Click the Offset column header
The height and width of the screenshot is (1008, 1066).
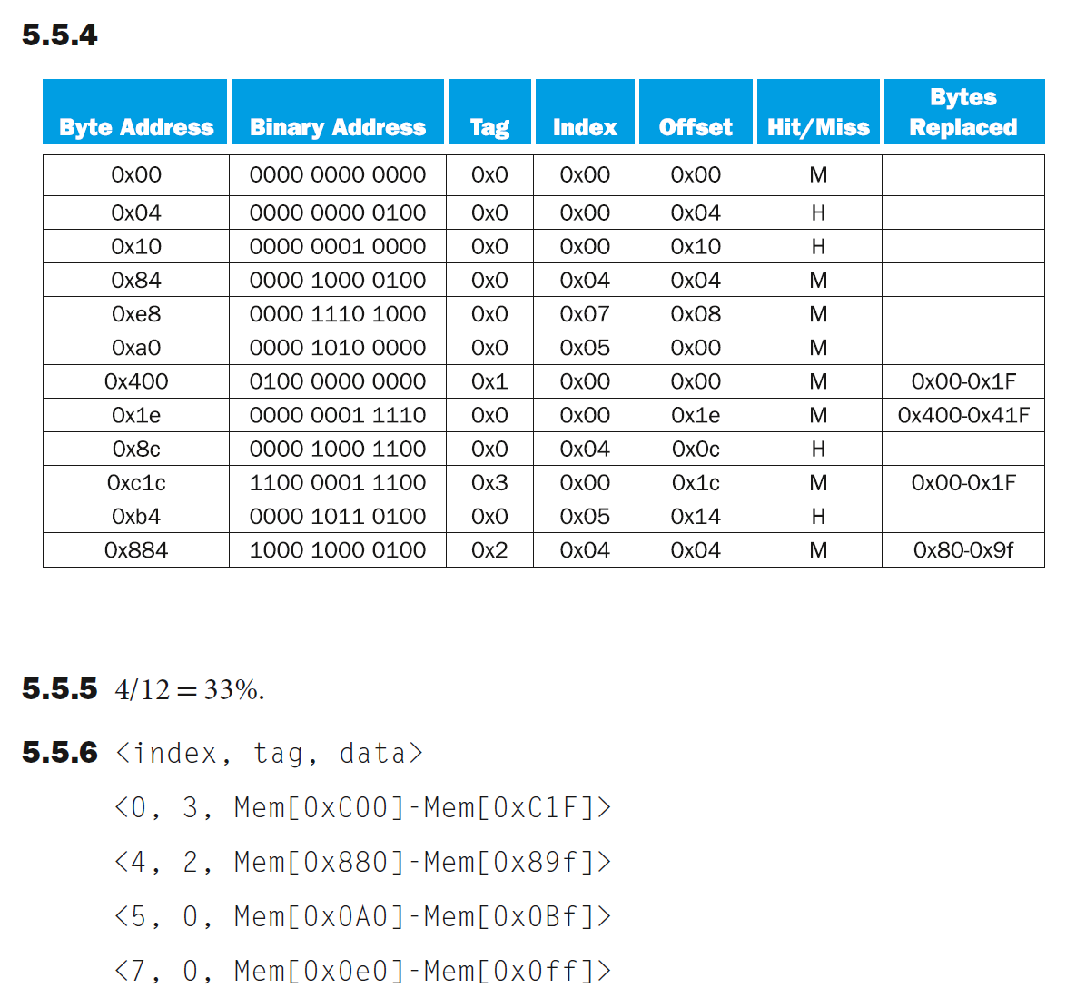pyautogui.click(x=696, y=127)
